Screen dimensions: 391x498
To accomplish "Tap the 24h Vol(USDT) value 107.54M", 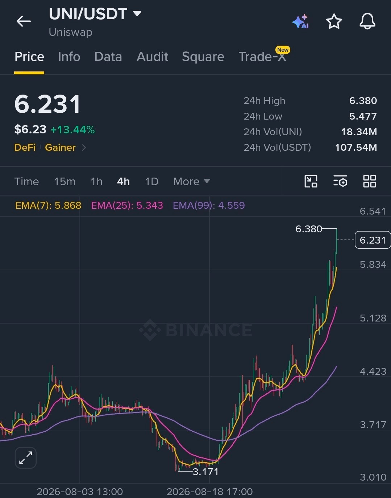I will click(x=356, y=148).
